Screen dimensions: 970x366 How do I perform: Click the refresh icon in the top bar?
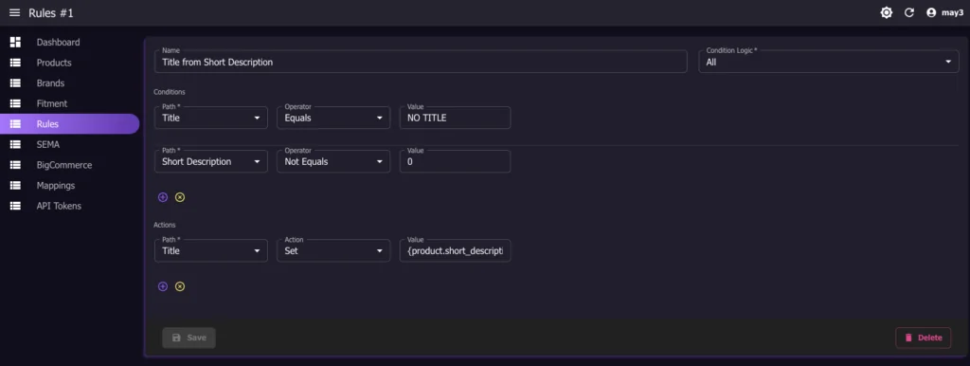pyautogui.click(x=908, y=12)
